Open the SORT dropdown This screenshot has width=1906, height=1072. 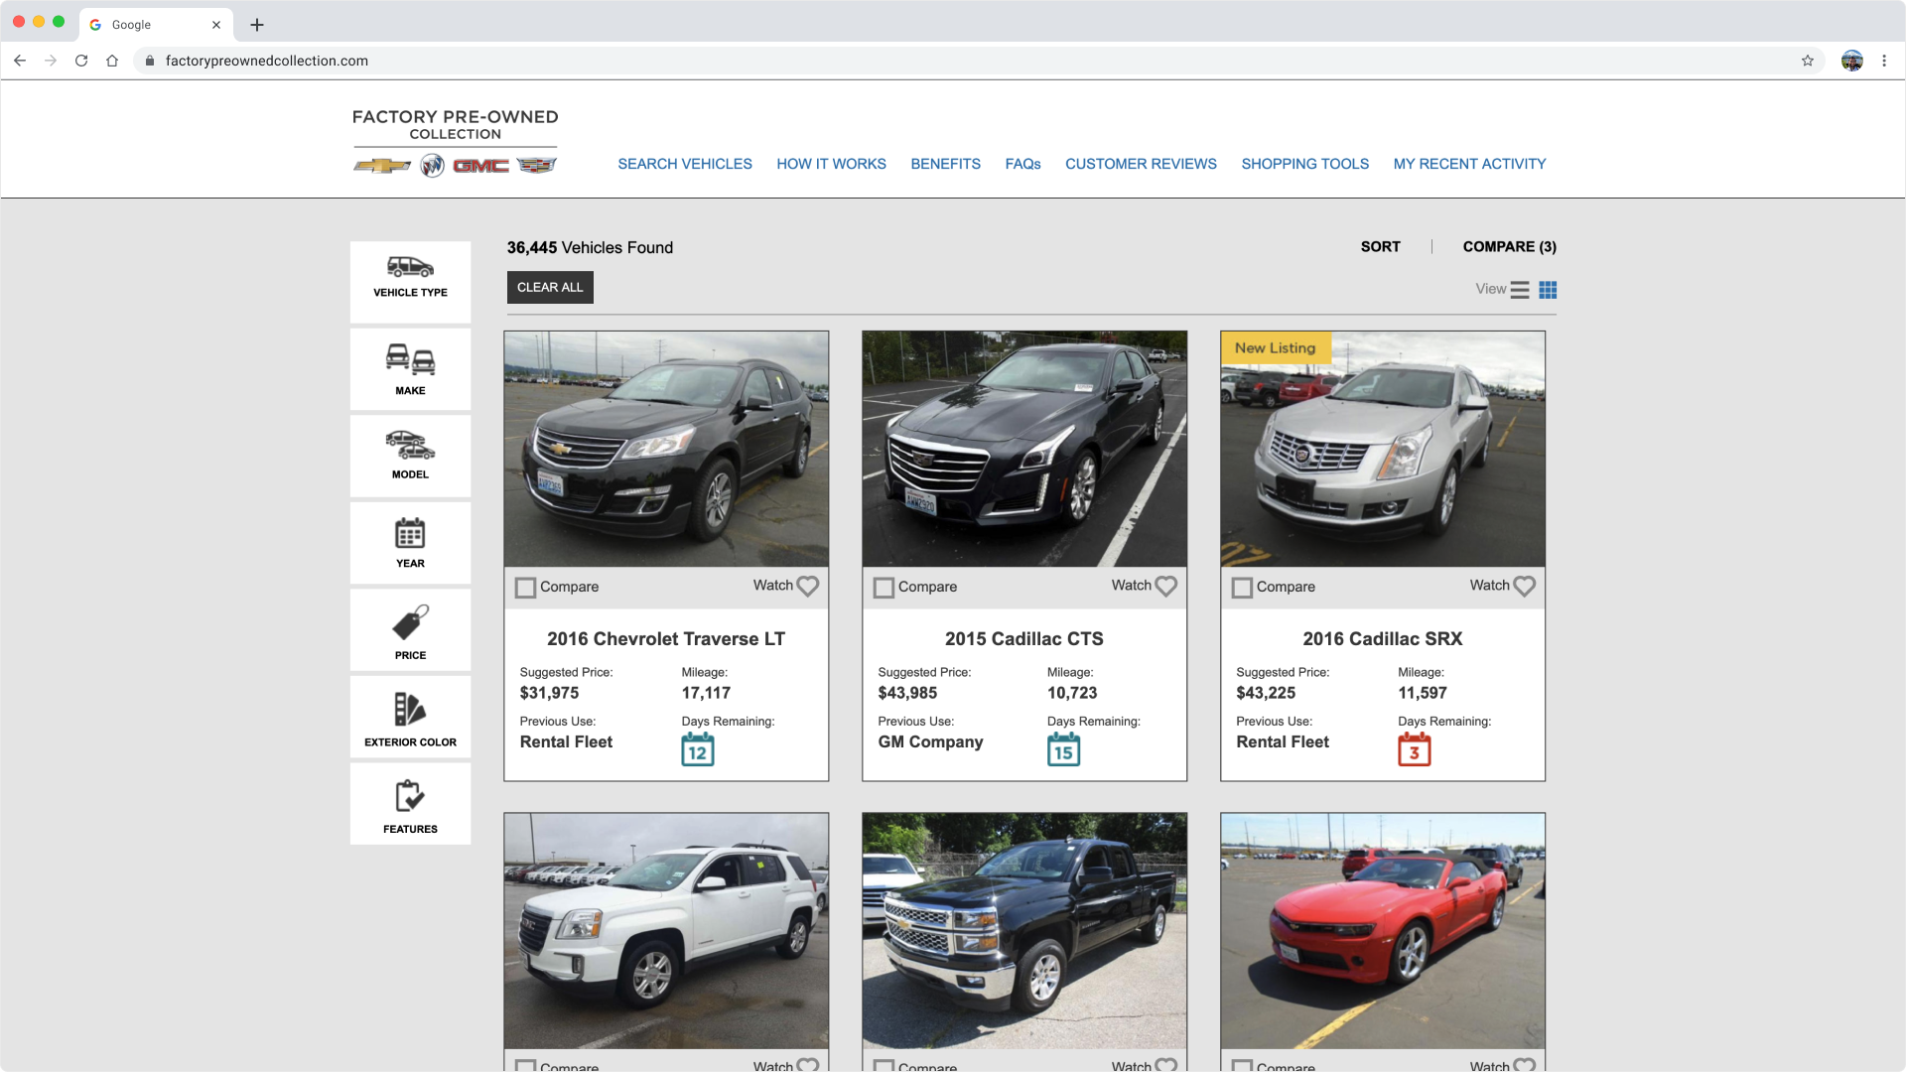[1380, 247]
